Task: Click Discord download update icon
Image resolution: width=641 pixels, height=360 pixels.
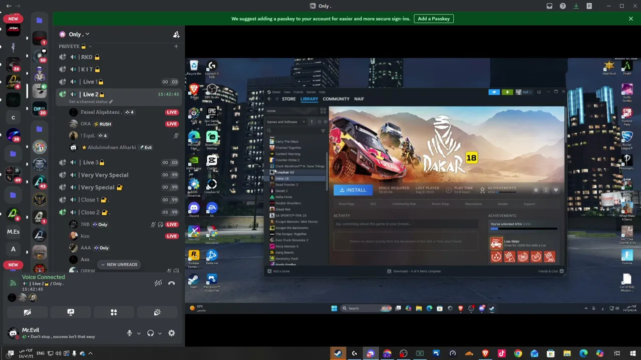Action: click(576, 6)
